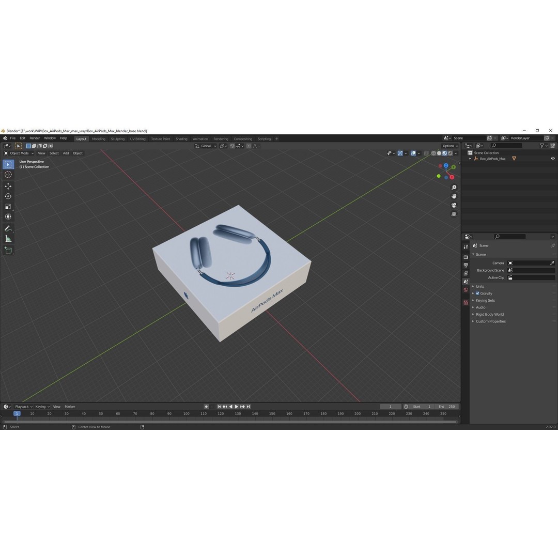Switch to the Shading workspace tab
Viewport: 558px width, 558px height.
(x=181, y=139)
